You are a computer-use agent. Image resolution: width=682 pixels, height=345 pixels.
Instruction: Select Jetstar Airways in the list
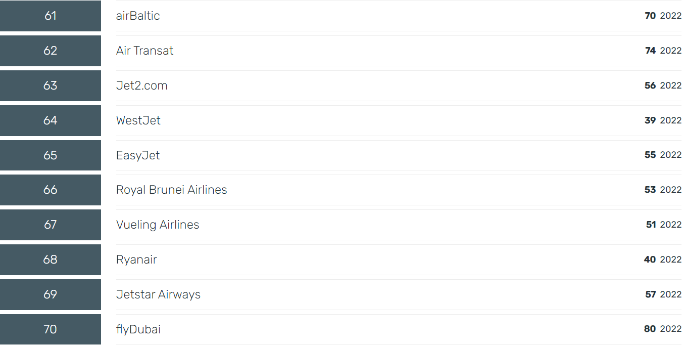(x=158, y=294)
